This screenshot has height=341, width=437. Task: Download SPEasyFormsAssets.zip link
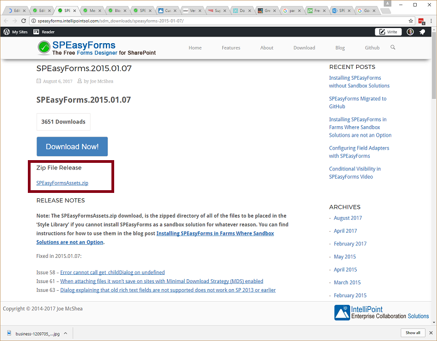point(62,183)
